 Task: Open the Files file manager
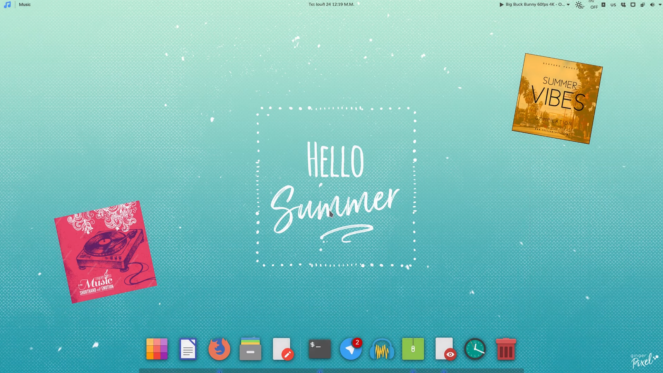click(250, 349)
